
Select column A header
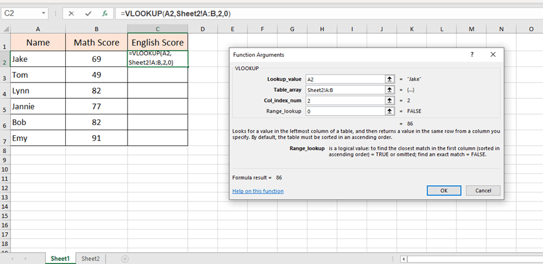coord(38,29)
